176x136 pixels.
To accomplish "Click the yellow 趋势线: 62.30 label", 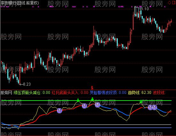I will point(140,93).
